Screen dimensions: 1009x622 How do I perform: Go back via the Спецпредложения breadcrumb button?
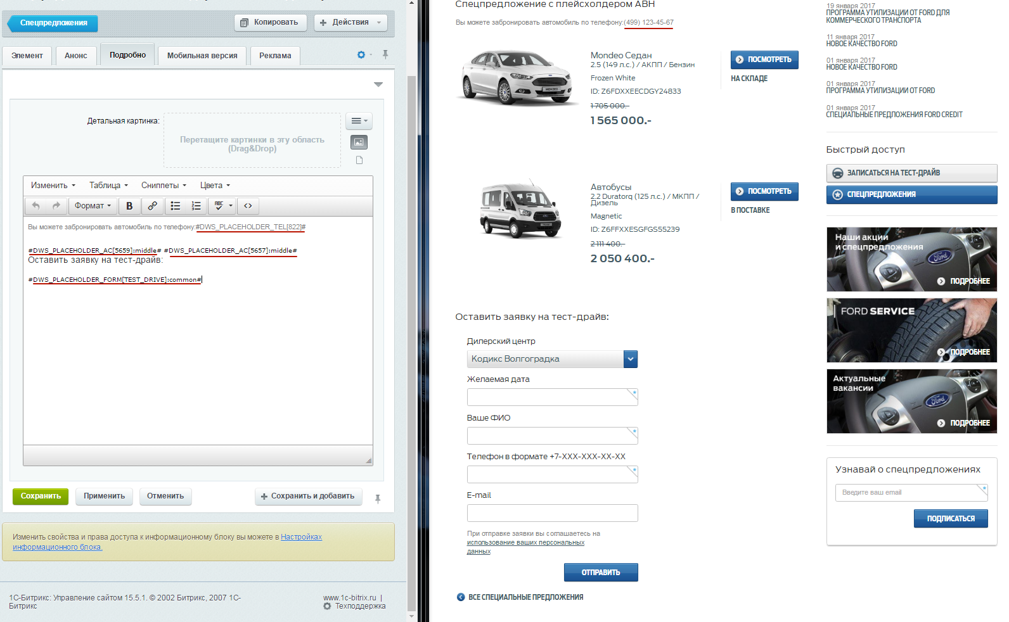(53, 23)
